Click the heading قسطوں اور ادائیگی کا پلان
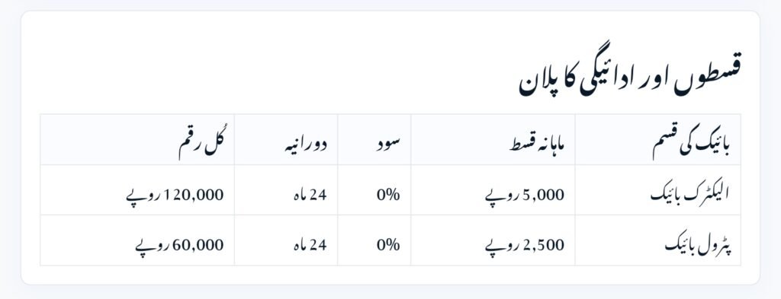This screenshot has height=299, width=781. pyautogui.click(x=629, y=79)
